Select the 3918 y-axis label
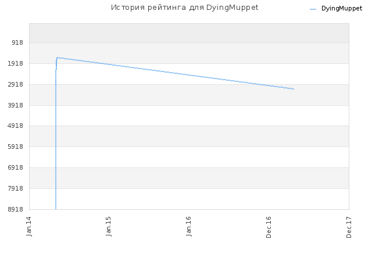 point(16,105)
